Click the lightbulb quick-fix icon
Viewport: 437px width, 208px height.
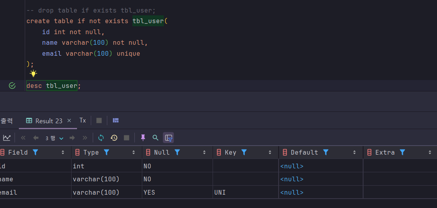pos(33,73)
